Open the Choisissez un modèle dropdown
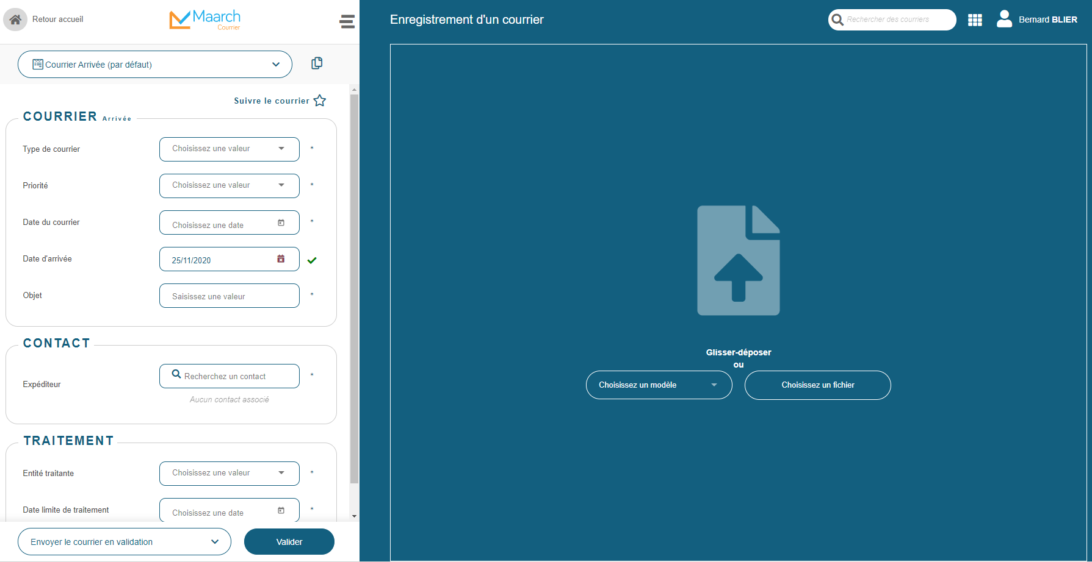The height and width of the screenshot is (562, 1092). click(x=659, y=385)
